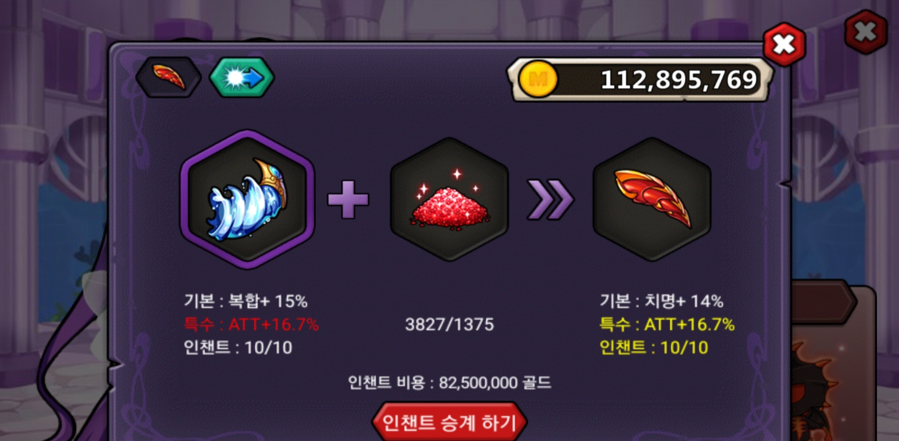
Task: Click the gold M coin icon
Action: (x=538, y=80)
